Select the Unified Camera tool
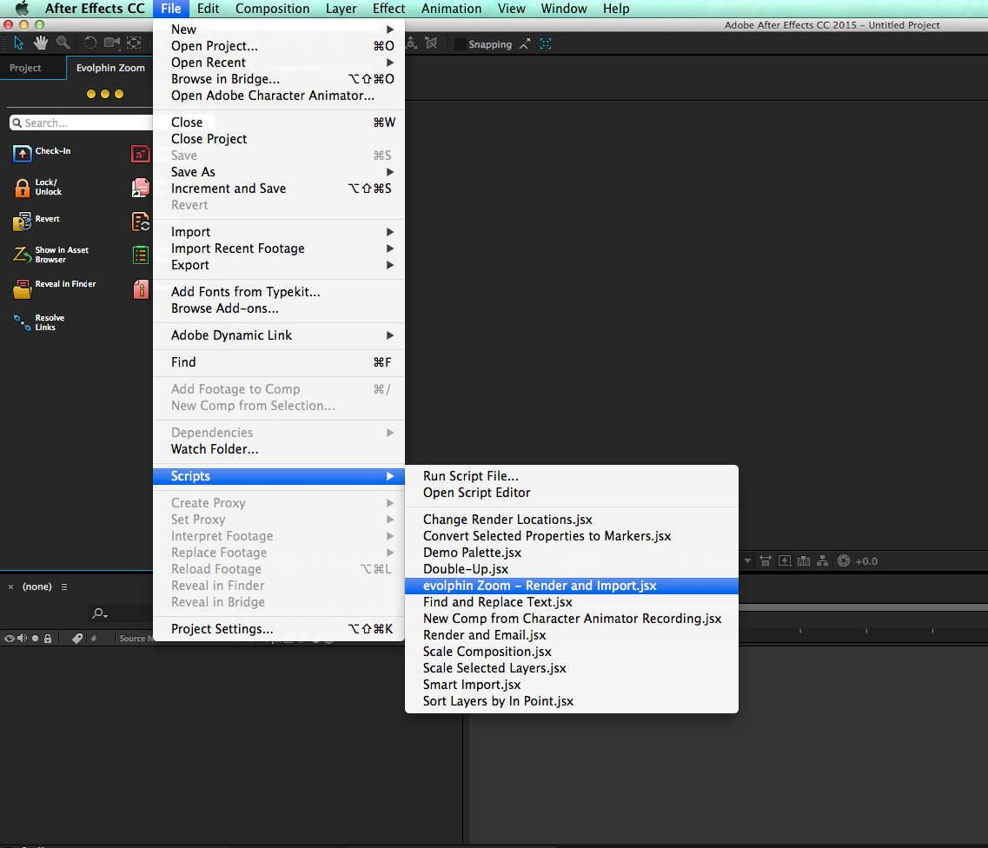Screen dimensions: 988x848 pyautogui.click(x=112, y=43)
